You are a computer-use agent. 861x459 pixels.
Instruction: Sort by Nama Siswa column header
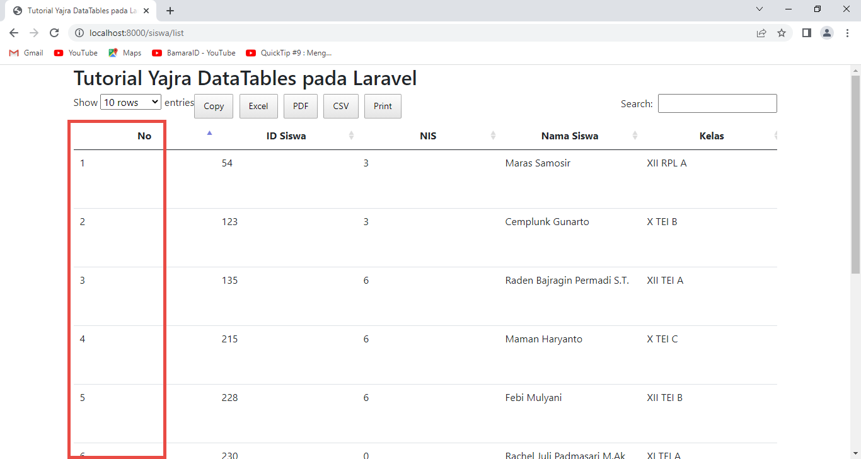(x=569, y=136)
